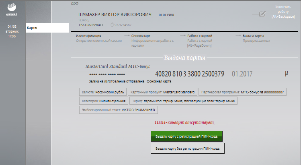Open the Карты sidebar tab
This screenshot has height=165, width=301.
point(47,28)
